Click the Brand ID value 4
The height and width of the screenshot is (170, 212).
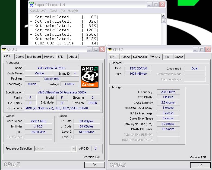point(75,73)
